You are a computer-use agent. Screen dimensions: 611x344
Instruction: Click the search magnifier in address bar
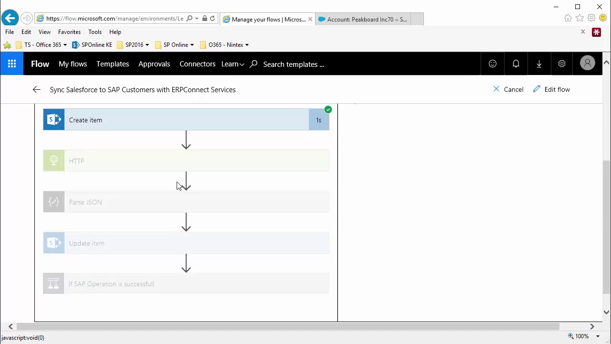pos(190,19)
